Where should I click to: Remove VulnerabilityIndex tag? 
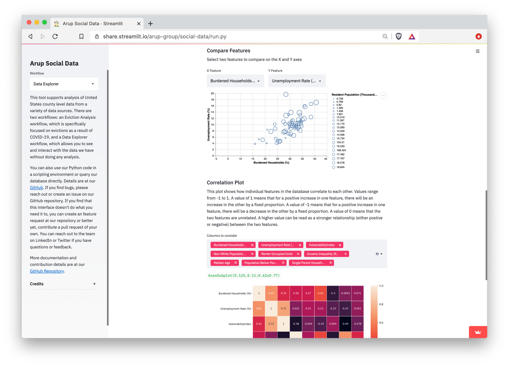point(340,245)
